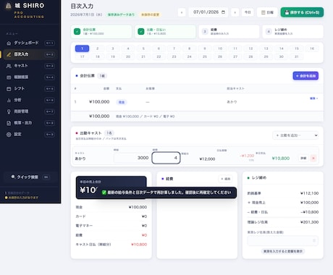Click the green check icon on 出勤・日払い step
The height and width of the screenshot is (275, 333).
point(141,32)
